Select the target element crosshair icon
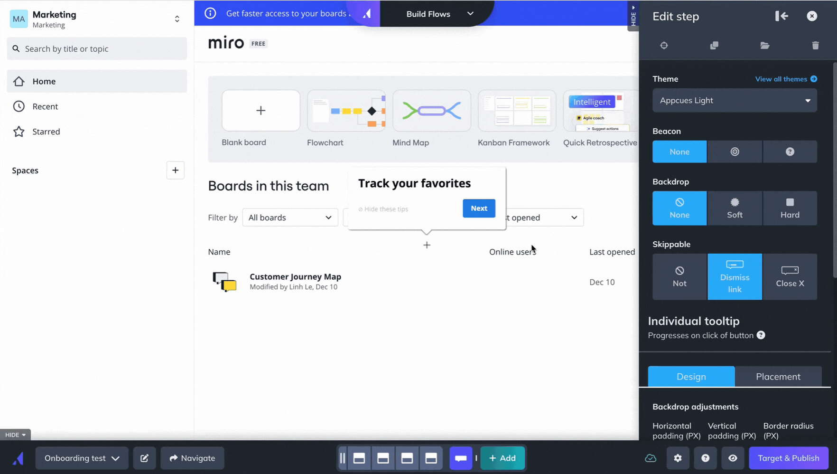The image size is (837, 474). point(664,45)
